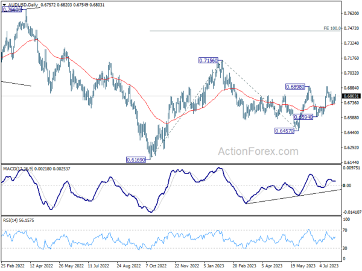Click the MACD zero level 0.00 value
This screenshot has height=271, width=362.
coord(347,185)
